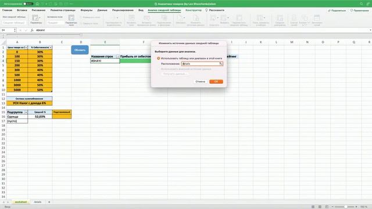Click the Select All corner triangle
Image resolution: width=372 pixels, height=209 pixels.
[3, 42]
